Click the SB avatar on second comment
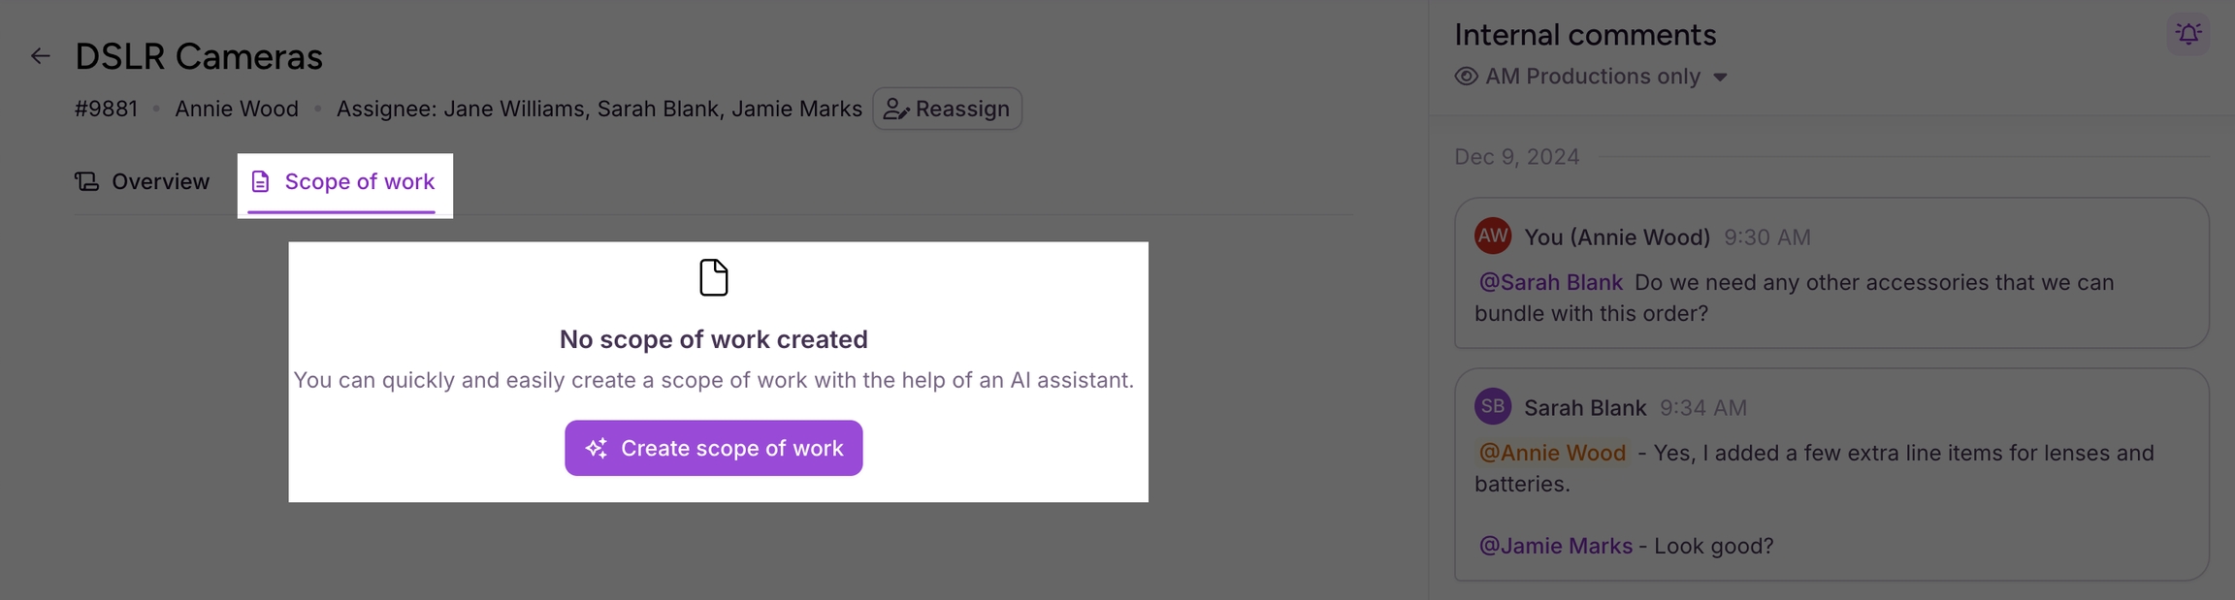This screenshot has height=600, width=2235. tap(1492, 406)
